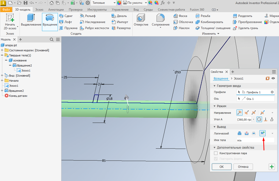Click the Отмена button
Viewport: 279px width, 181px height.
pos(243,167)
